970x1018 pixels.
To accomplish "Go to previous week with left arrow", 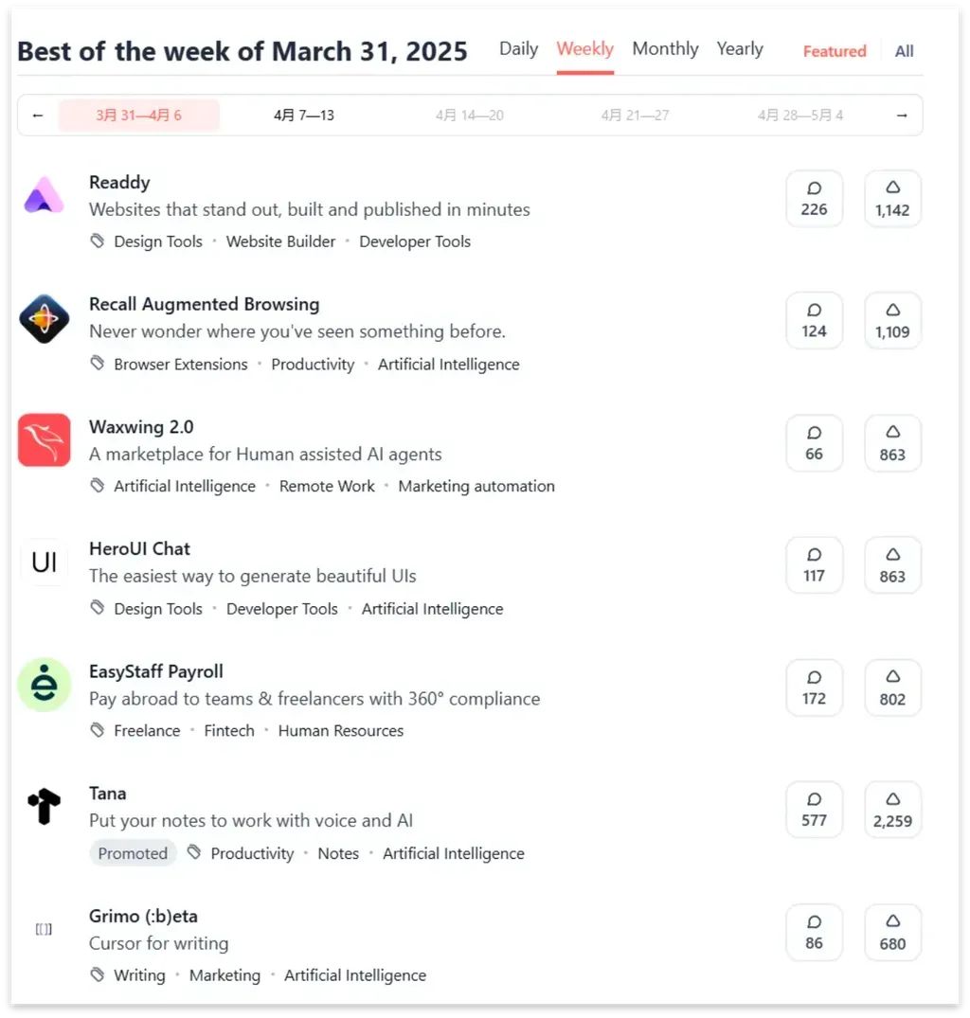I will [38, 116].
